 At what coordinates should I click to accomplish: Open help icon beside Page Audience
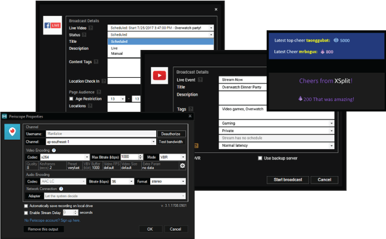click(99, 92)
